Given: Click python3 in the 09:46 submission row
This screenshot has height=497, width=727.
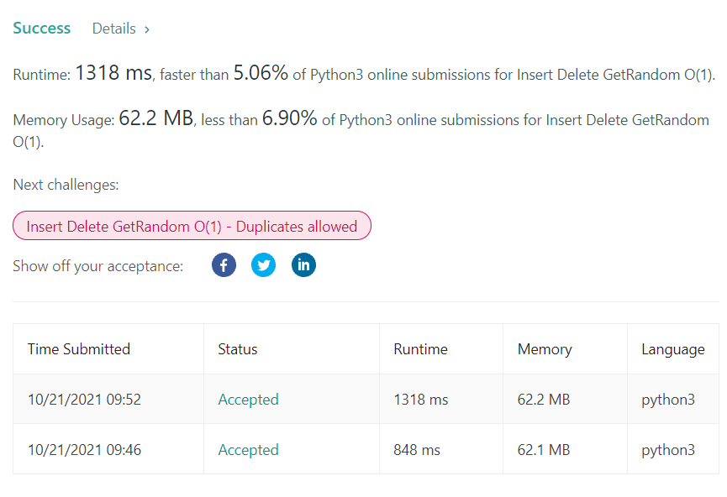Looking at the screenshot, I should [668, 450].
